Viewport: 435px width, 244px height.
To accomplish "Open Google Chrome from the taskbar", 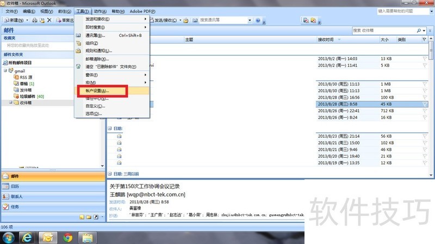I will pos(67,237).
